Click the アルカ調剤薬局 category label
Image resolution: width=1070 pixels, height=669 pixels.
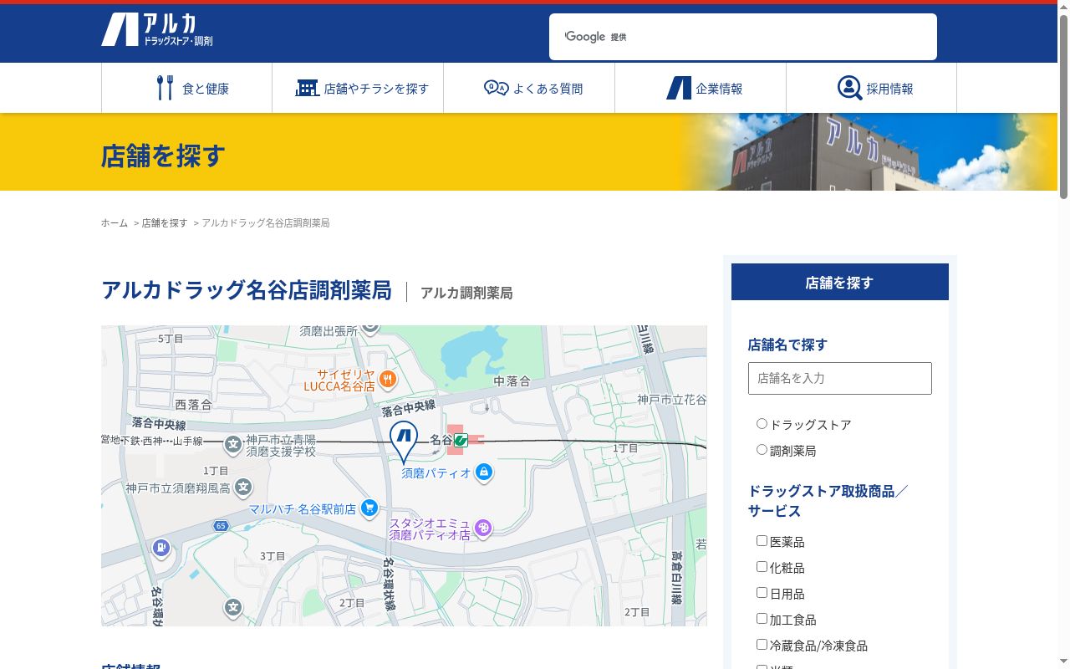pos(466,293)
